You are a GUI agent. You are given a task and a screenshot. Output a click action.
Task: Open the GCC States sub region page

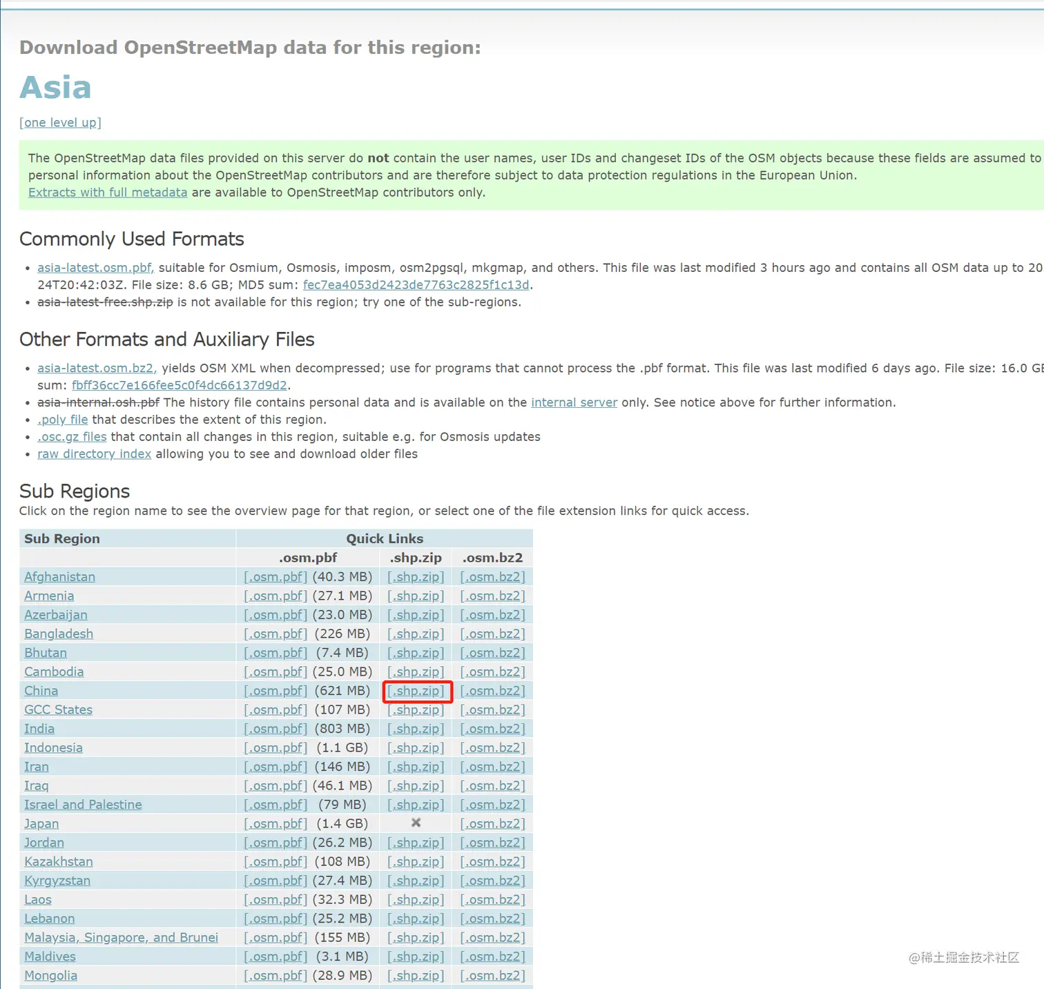pos(59,709)
